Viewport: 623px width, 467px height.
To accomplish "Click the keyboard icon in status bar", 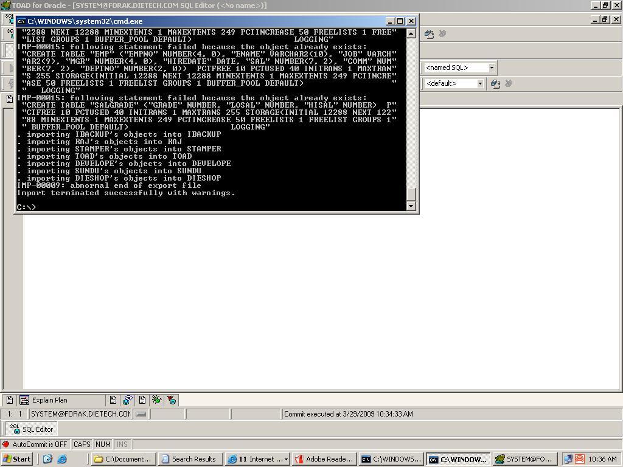I will click(x=141, y=413).
